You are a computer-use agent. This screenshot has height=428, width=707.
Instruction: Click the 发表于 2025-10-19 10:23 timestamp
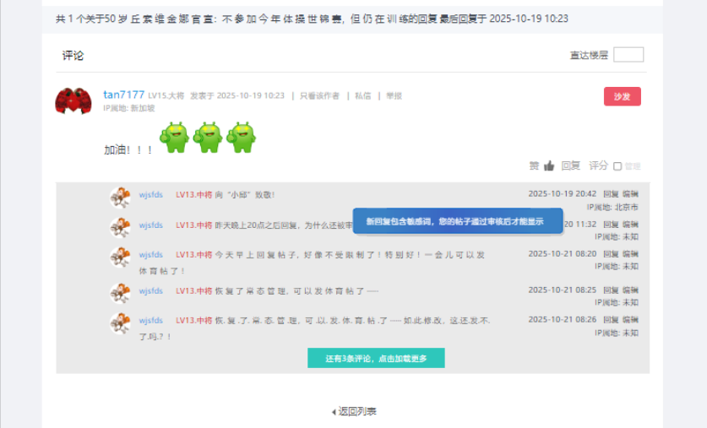point(237,95)
